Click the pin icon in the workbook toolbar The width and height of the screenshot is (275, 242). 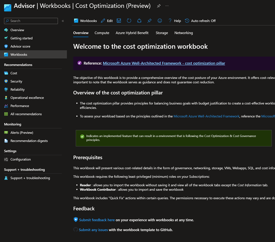click(x=149, y=21)
